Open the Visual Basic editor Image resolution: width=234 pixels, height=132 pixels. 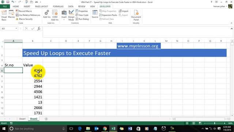pyautogui.click(x=4, y=15)
